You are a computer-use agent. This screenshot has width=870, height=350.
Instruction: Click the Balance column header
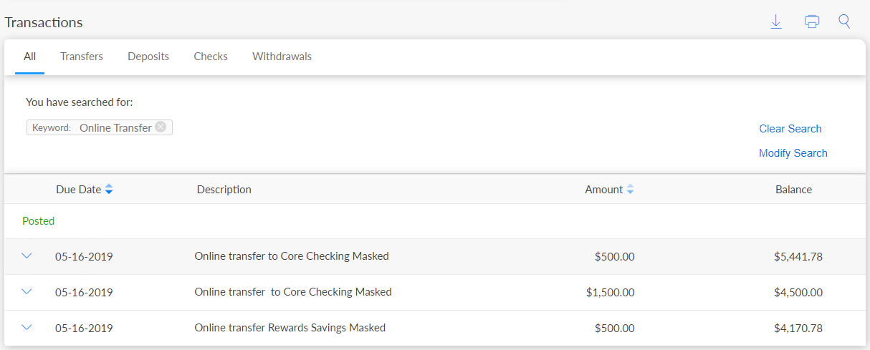coord(793,190)
